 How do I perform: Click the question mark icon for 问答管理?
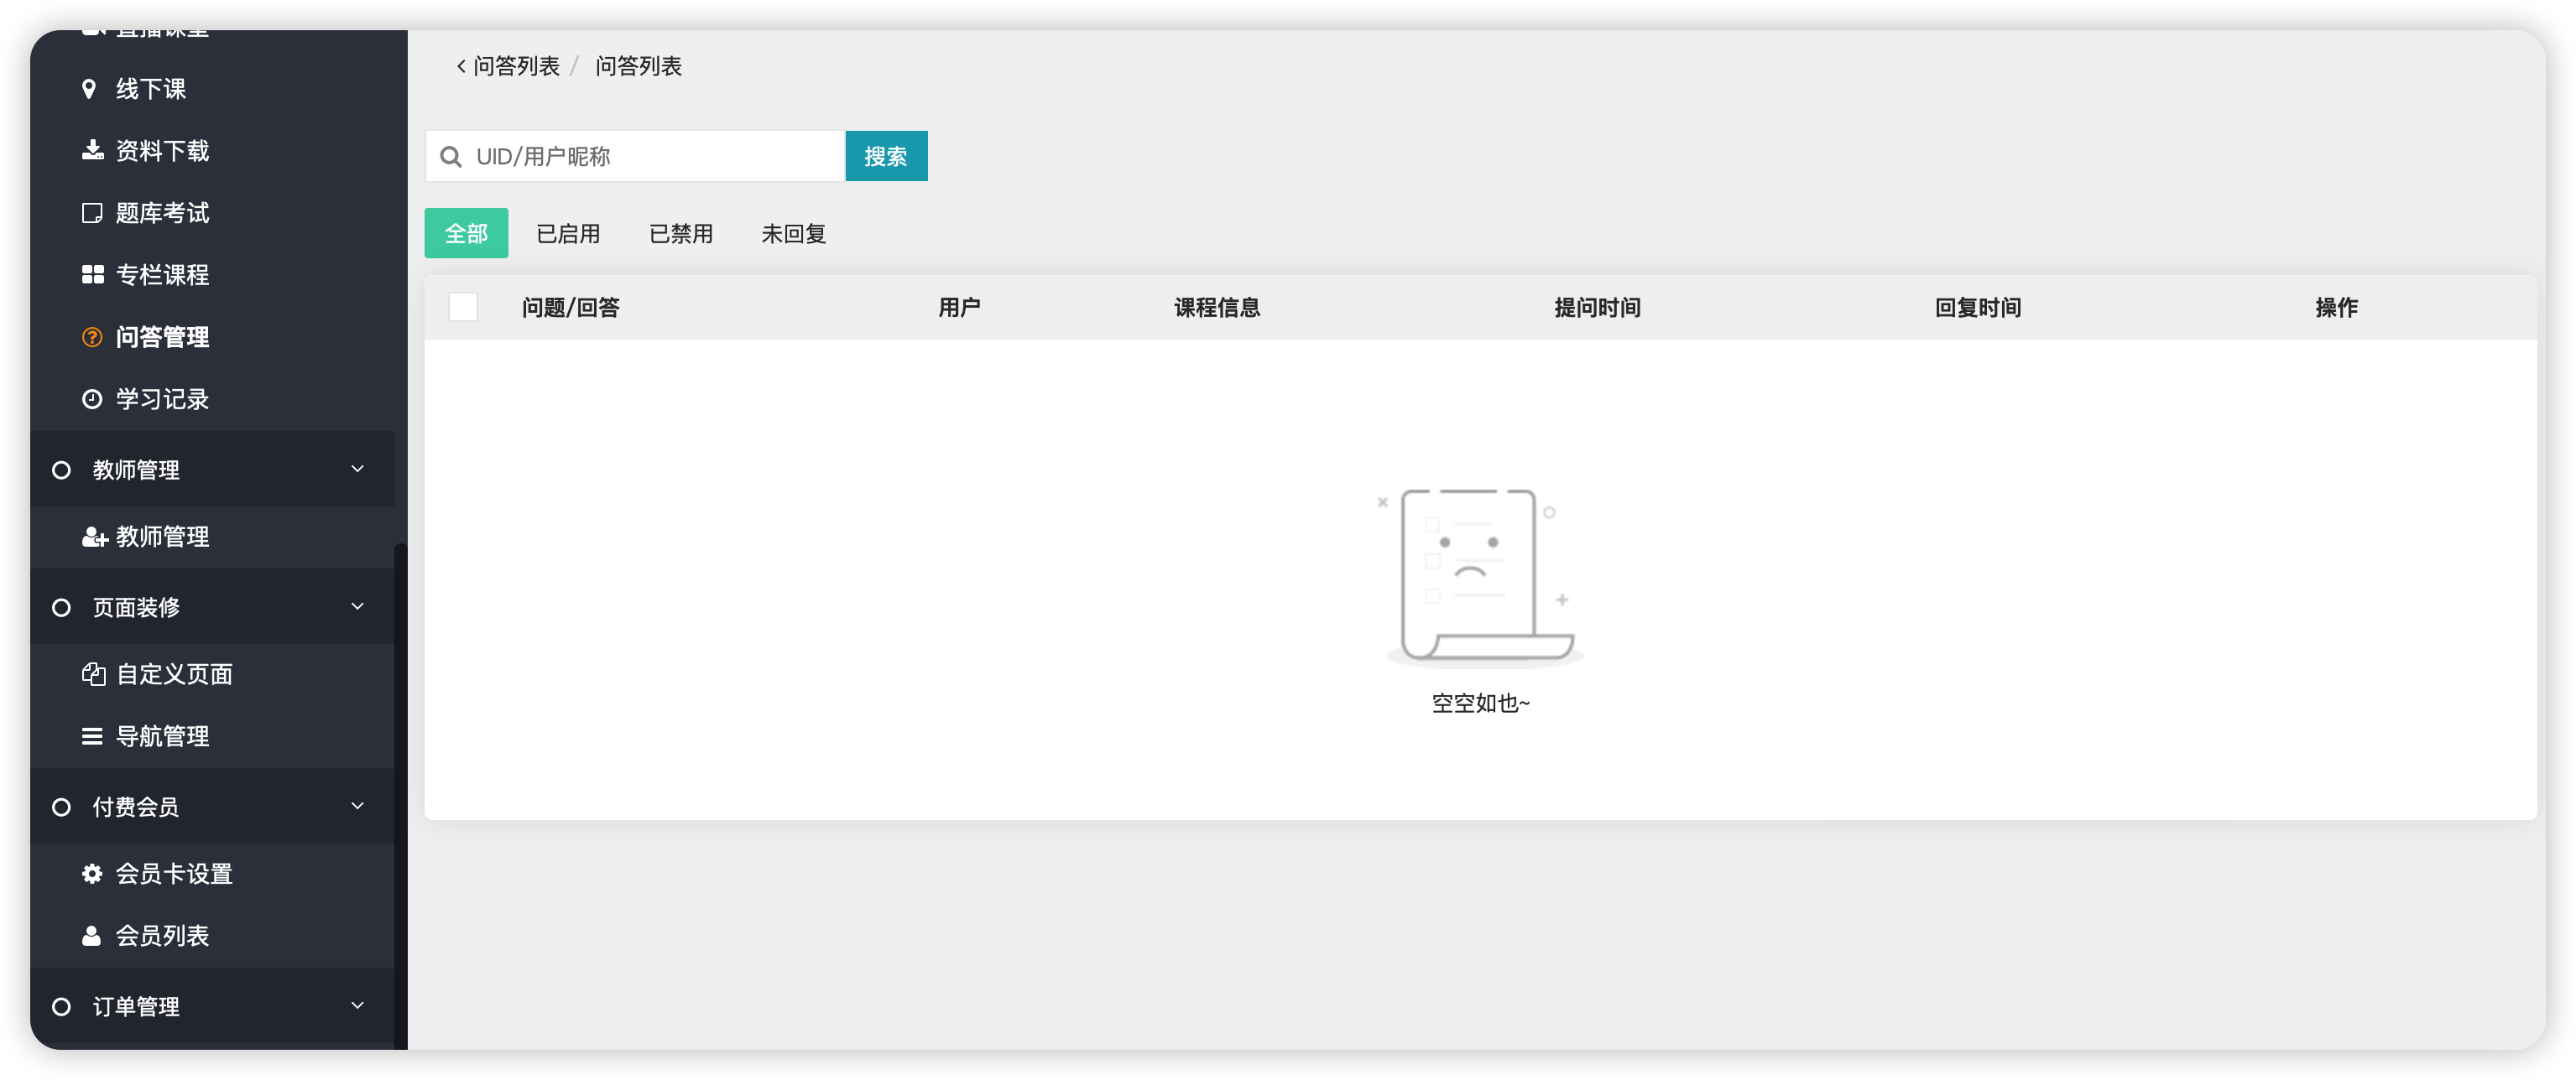tap(92, 337)
